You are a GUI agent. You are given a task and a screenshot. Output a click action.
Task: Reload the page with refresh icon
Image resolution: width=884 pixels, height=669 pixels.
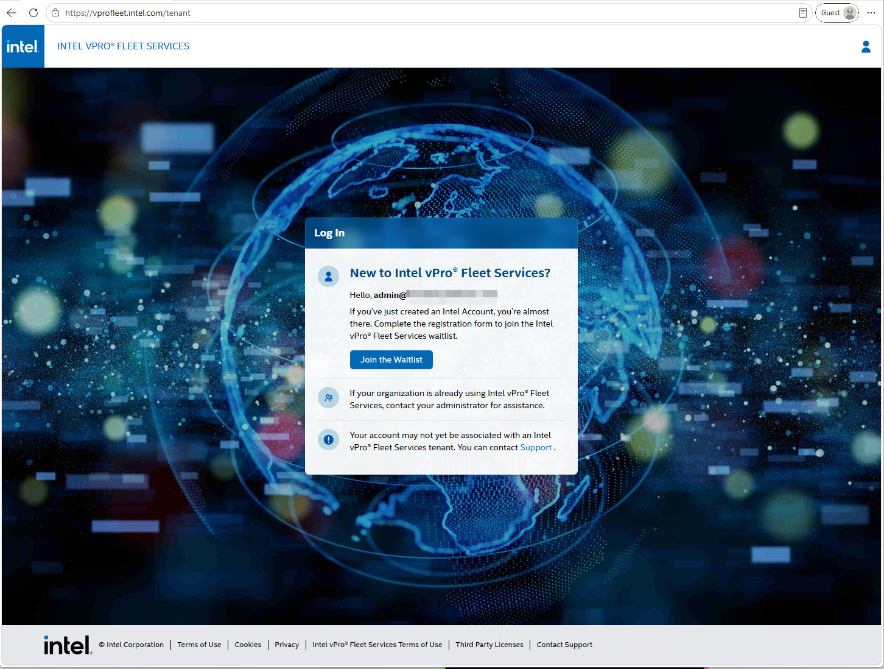pyautogui.click(x=33, y=13)
